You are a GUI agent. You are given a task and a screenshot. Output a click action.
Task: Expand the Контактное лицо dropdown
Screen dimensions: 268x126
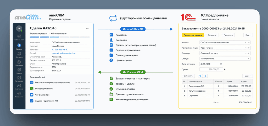[245, 48]
